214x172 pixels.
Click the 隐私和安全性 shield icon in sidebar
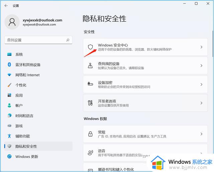[x=9, y=146]
